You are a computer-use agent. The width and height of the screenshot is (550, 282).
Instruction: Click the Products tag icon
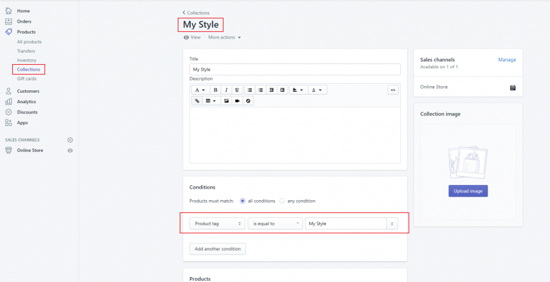click(x=9, y=32)
